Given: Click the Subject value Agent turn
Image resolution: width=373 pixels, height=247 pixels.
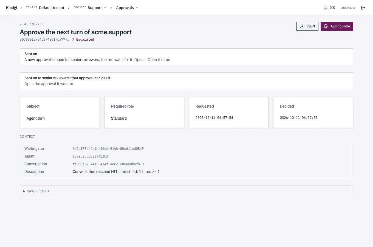Looking at the screenshot, I should [36, 118].
